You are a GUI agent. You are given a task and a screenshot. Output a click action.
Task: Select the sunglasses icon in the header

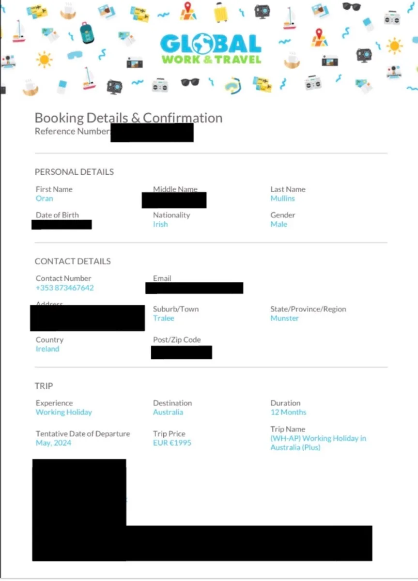(x=351, y=7)
